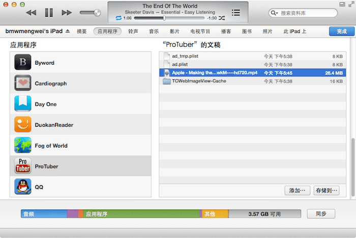Open the 铃声 tab
Screen dimensions: 356x238
point(133,32)
